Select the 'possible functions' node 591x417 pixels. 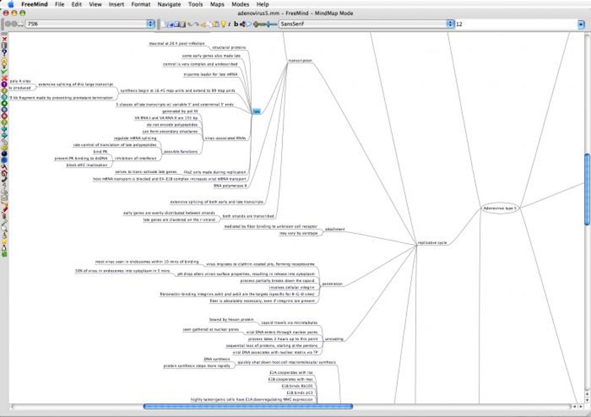(181, 151)
